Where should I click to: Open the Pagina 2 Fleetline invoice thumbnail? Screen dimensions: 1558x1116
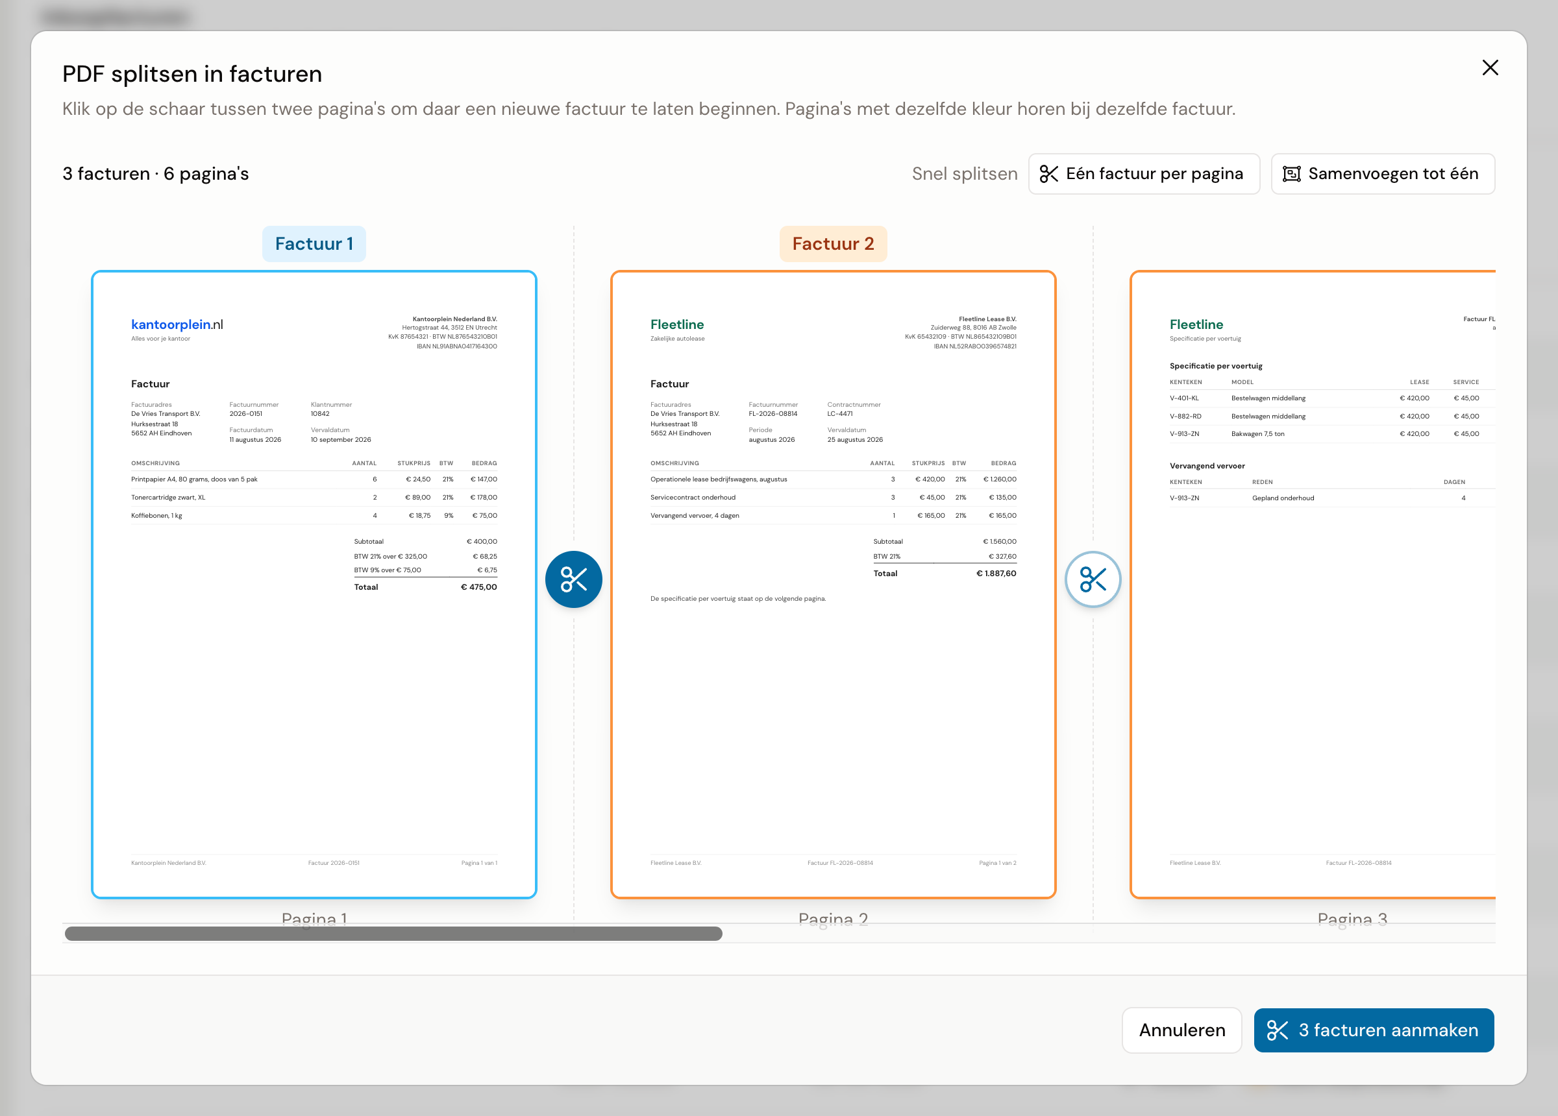pos(834,585)
